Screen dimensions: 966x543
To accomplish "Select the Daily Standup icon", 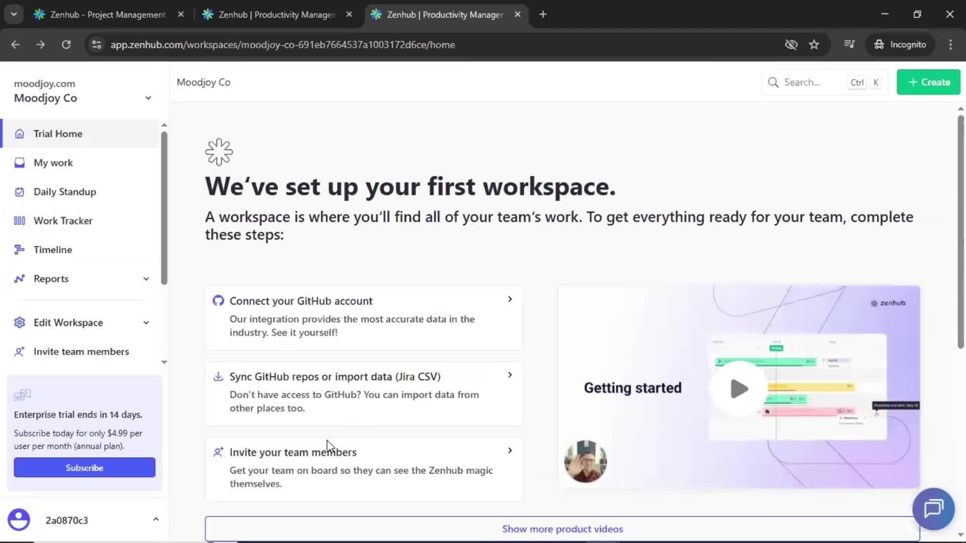I will tap(19, 192).
